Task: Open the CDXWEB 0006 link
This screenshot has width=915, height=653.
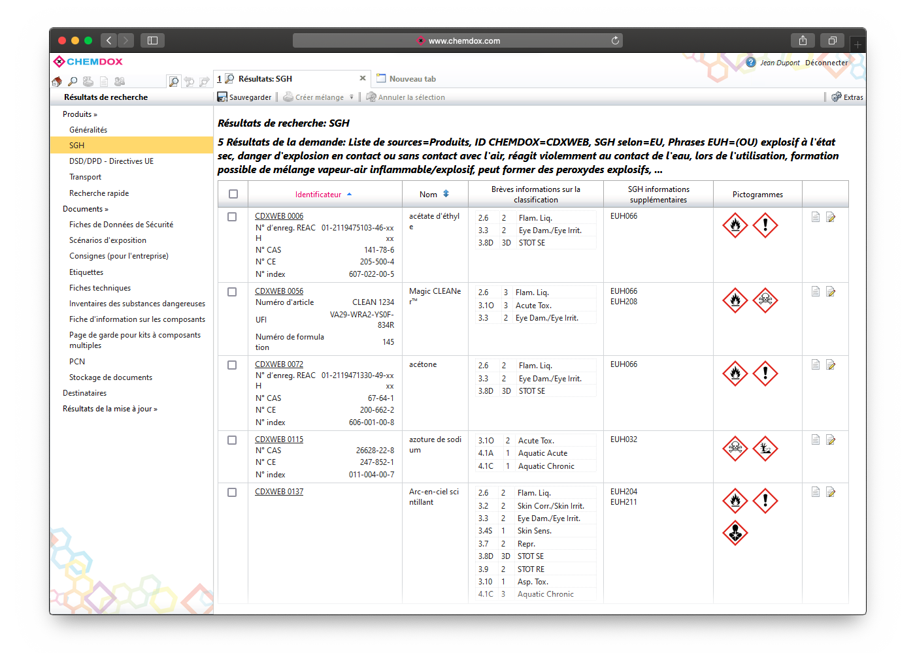Action: [x=279, y=216]
